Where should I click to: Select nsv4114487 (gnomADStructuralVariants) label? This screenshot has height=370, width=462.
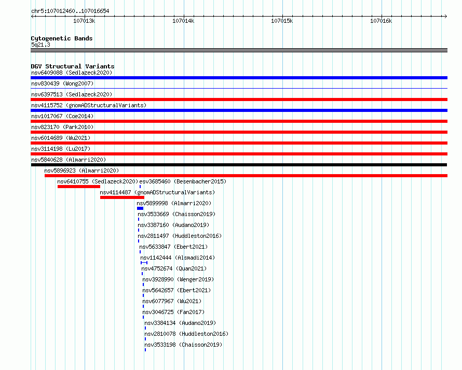(157, 192)
